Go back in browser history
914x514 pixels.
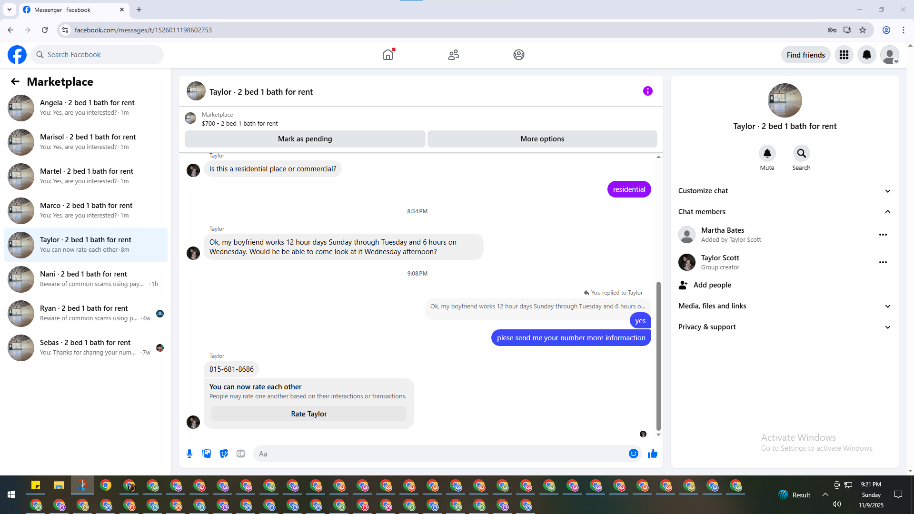[10, 30]
